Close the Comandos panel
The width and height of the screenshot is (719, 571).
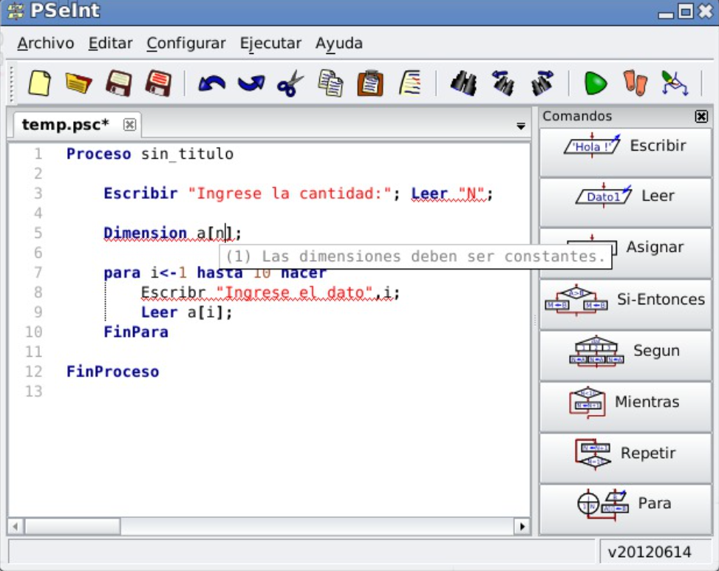click(701, 117)
